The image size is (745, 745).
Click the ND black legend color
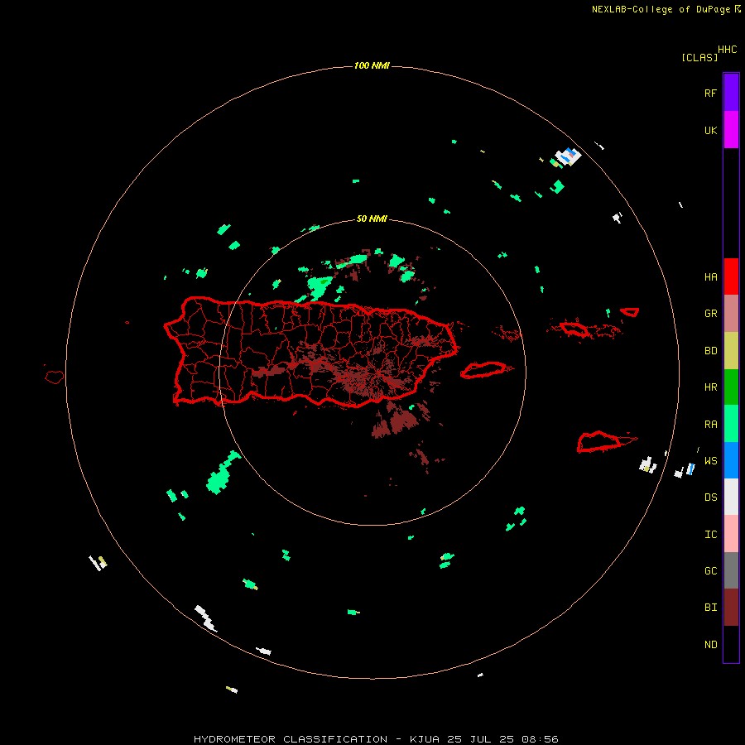click(x=731, y=644)
